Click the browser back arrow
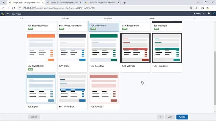Image resolution: width=216 pixels, height=121 pixels. (3, 8)
